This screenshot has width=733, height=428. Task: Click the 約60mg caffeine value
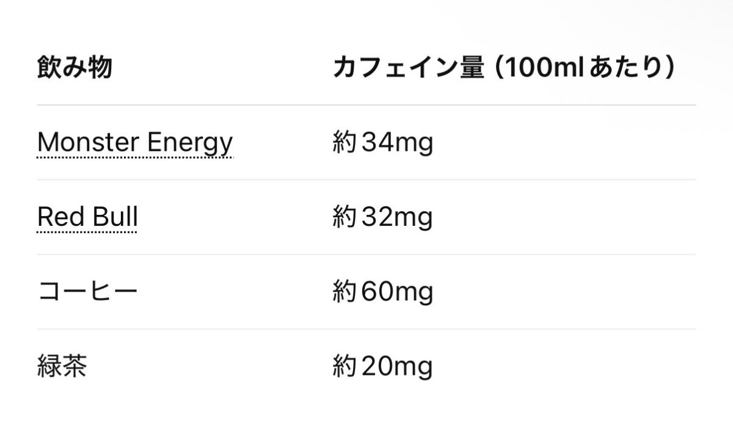coord(382,292)
